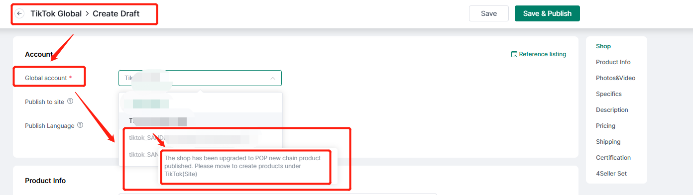
Task: Click the TikTok Global breadcrumb text
Action: (56, 13)
